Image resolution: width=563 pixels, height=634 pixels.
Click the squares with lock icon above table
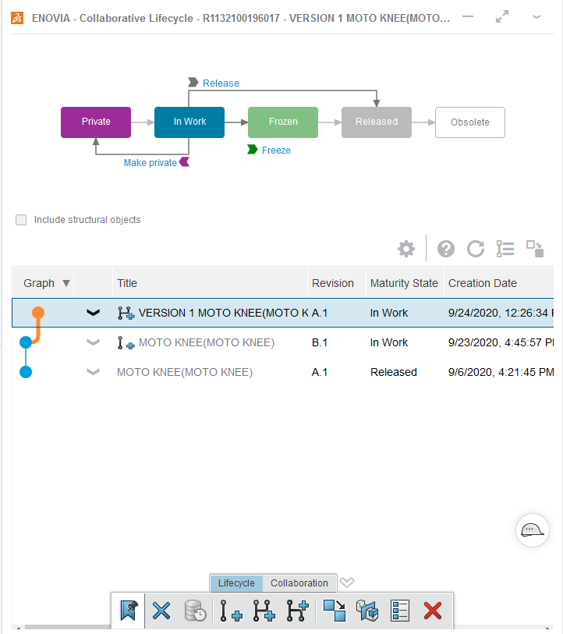pyautogui.click(x=535, y=249)
